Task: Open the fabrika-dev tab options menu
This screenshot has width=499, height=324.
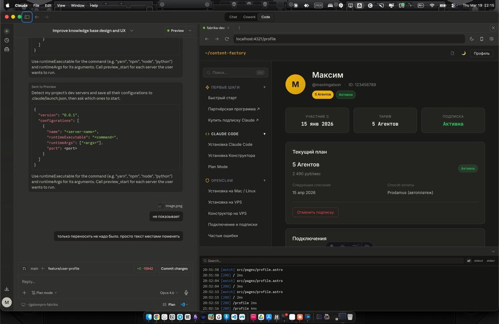Action: [x=239, y=28]
